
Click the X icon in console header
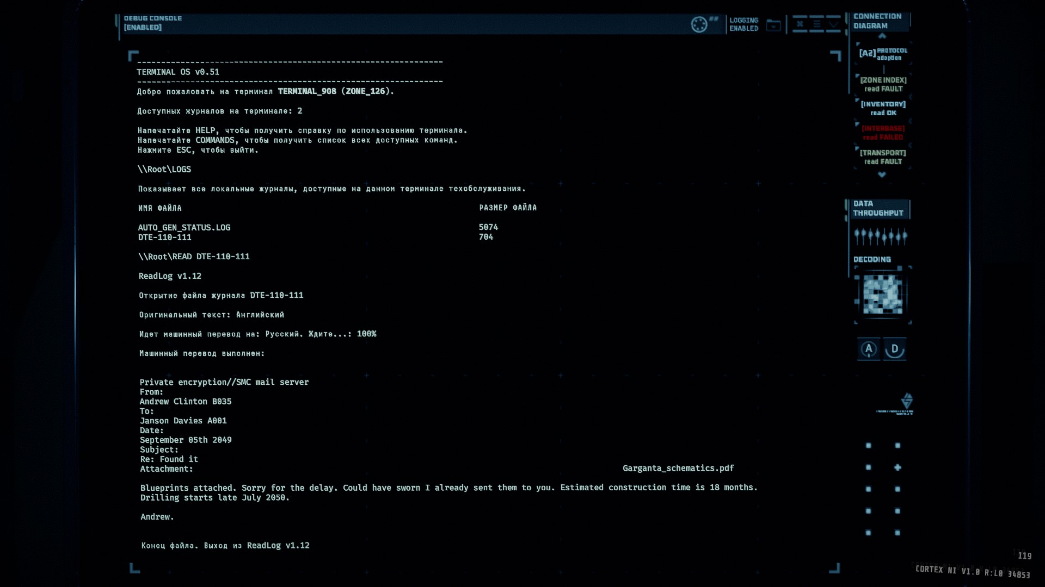[x=800, y=24]
